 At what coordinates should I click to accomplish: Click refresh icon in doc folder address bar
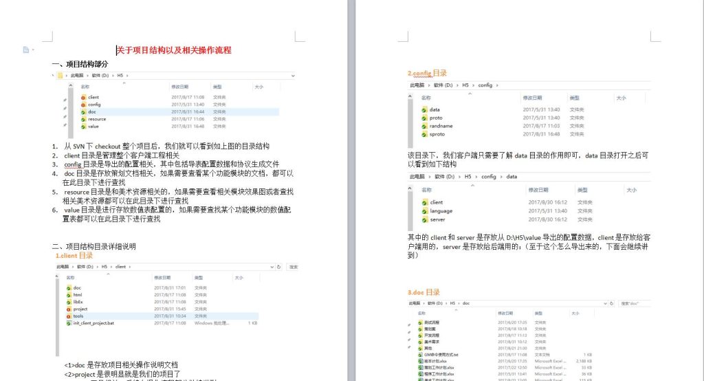click(611, 303)
